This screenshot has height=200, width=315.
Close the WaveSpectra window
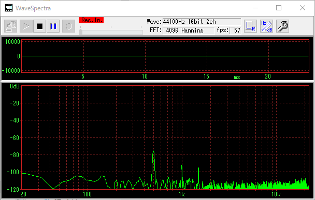[303, 8]
